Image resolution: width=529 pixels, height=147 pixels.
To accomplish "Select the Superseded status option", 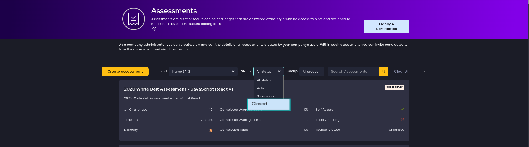I will (x=269, y=96).
